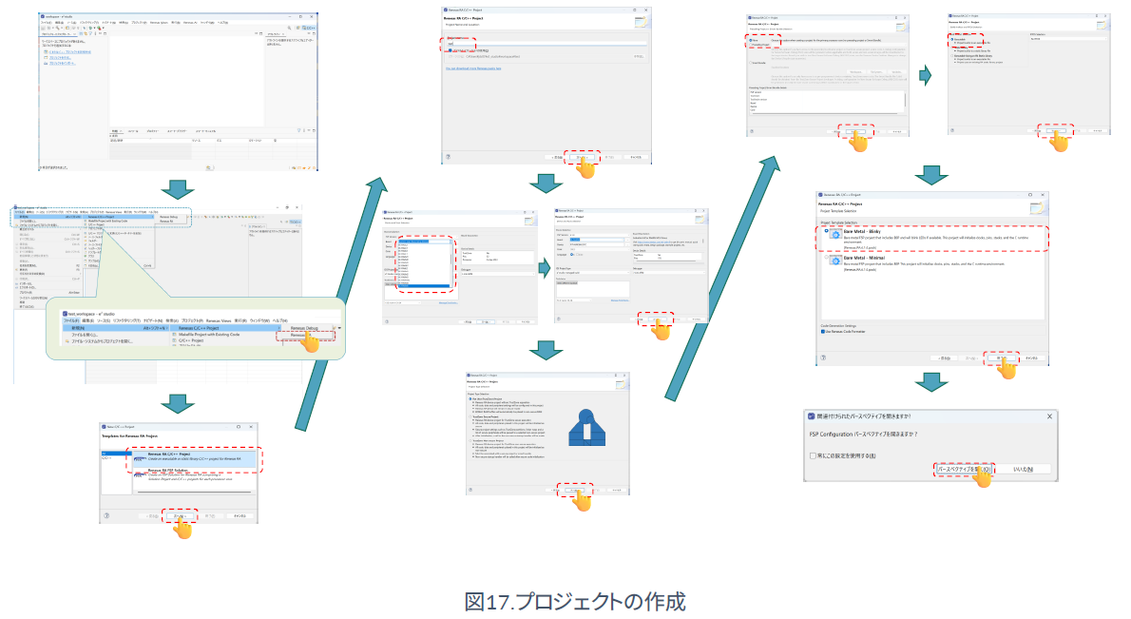Click the help icon in the Project Template Selection dialog

tap(824, 358)
